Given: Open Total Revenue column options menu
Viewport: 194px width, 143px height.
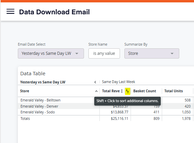Looking at the screenshot, I should coord(122,91).
